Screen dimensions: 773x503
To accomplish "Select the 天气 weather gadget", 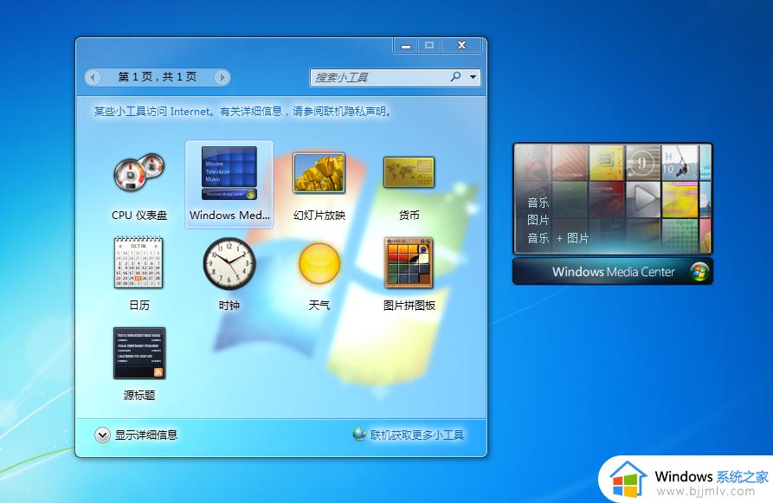I will 319,263.
